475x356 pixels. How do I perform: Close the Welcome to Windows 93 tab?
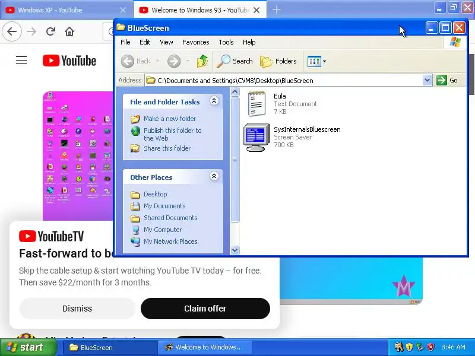click(256, 10)
